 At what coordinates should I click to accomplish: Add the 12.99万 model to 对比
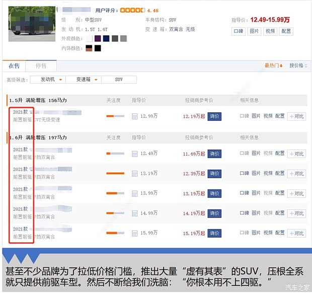(x=296, y=116)
